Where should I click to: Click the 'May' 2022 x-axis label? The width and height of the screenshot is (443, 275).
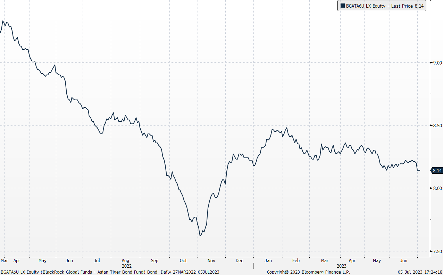pos(42,260)
